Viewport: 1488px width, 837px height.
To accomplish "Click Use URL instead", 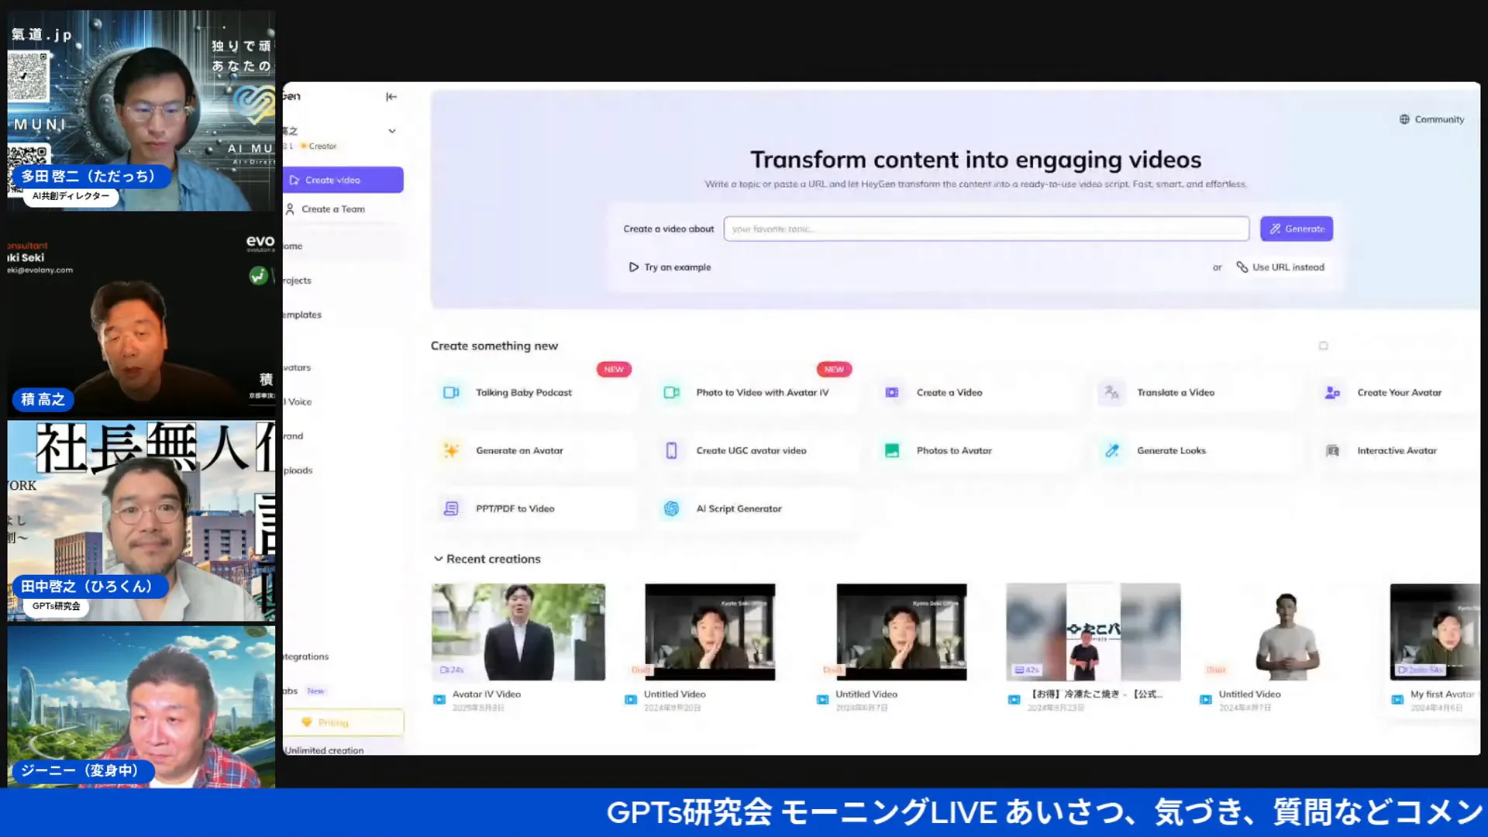I will coord(1280,267).
